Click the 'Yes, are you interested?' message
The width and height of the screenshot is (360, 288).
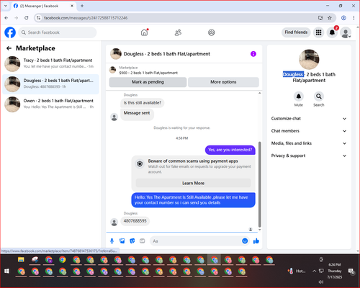(x=230, y=150)
